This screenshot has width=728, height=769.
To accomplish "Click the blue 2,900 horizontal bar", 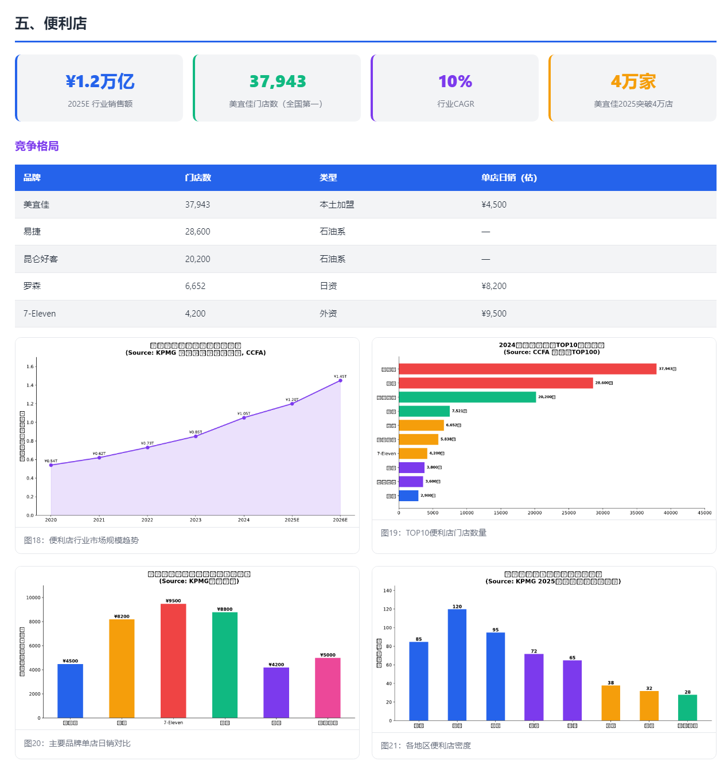I will point(408,495).
